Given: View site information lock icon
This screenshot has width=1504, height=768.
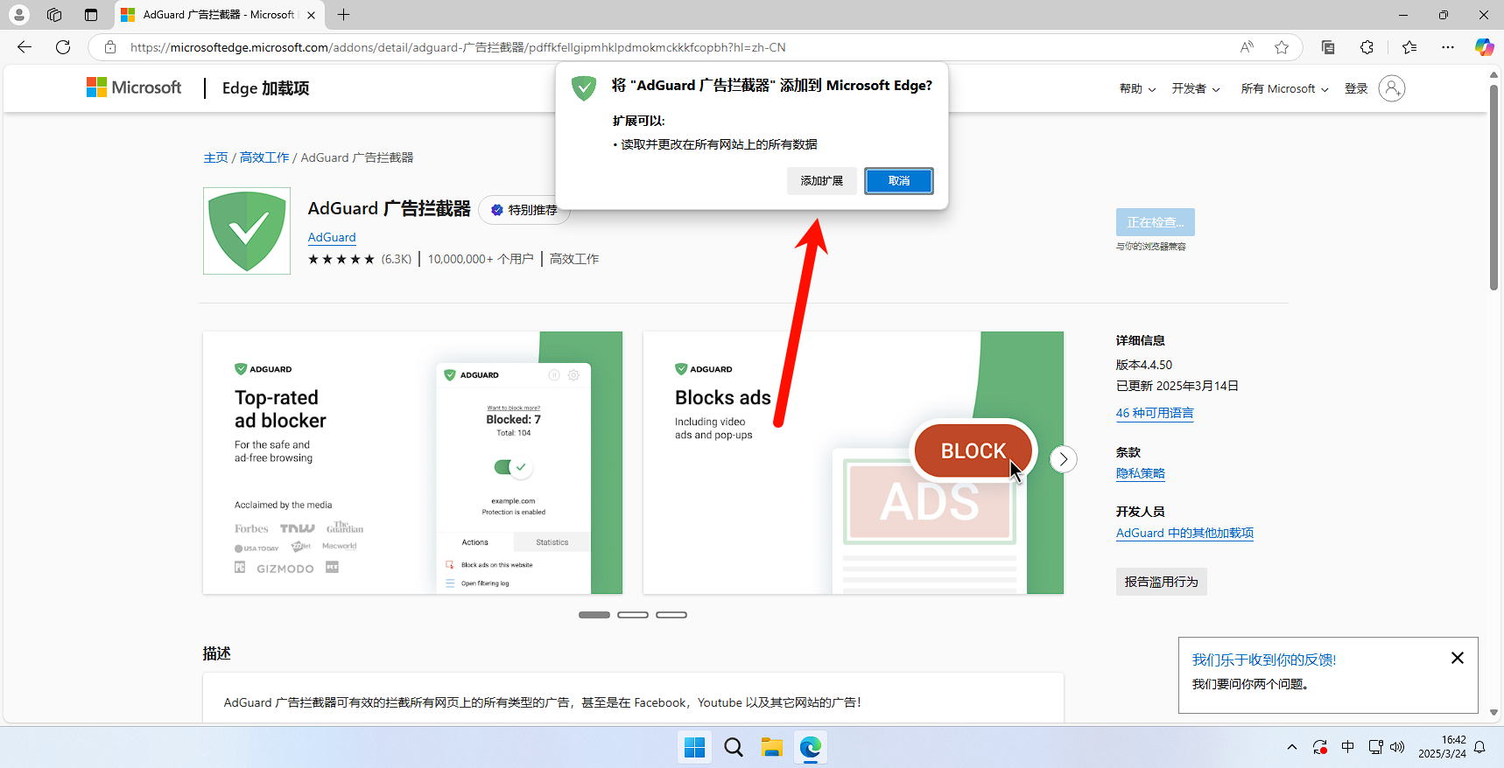Looking at the screenshot, I should tap(110, 47).
